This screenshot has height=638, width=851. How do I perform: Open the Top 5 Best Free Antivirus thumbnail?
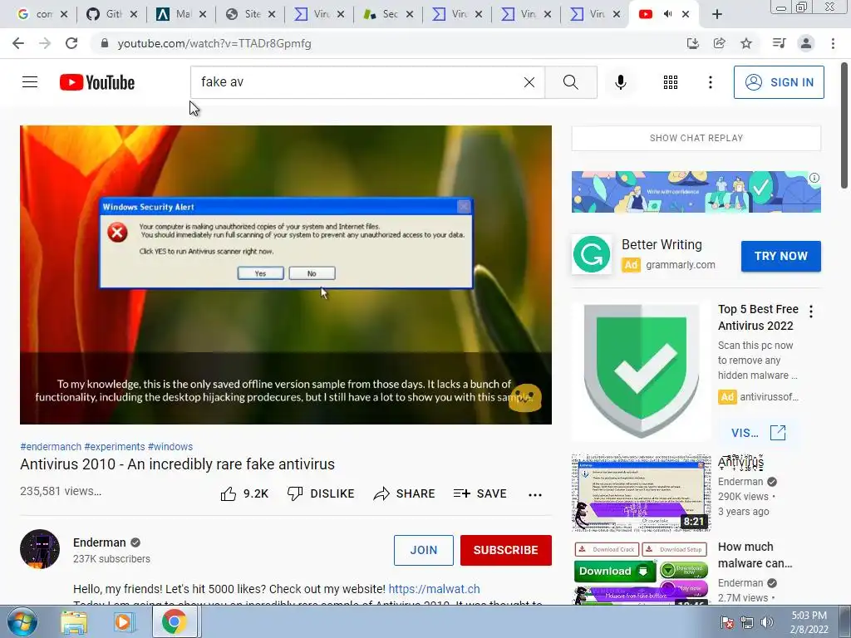pos(641,371)
